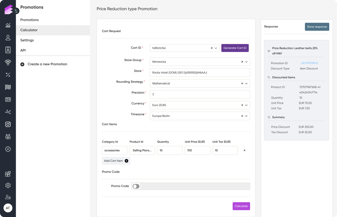Screen dimensions: 337x217
Task: Select Settings in Promotions menu
Action: coord(27,40)
